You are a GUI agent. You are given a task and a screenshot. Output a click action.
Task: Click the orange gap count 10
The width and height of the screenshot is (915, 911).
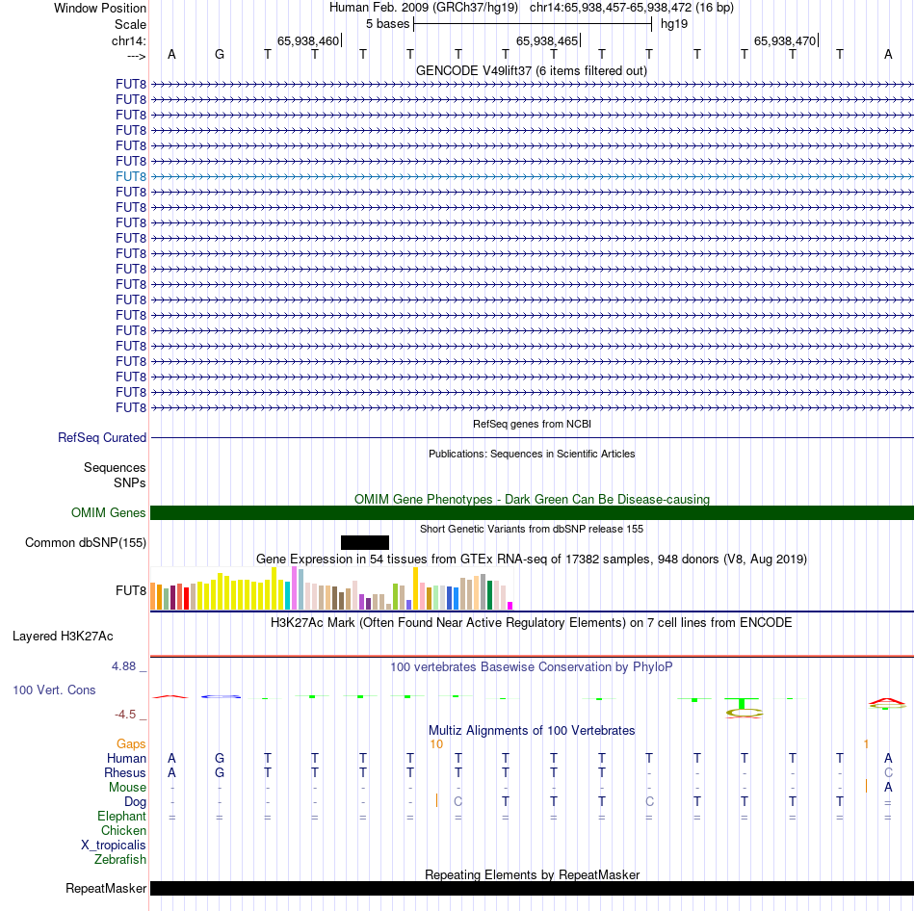(x=436, y=744)
